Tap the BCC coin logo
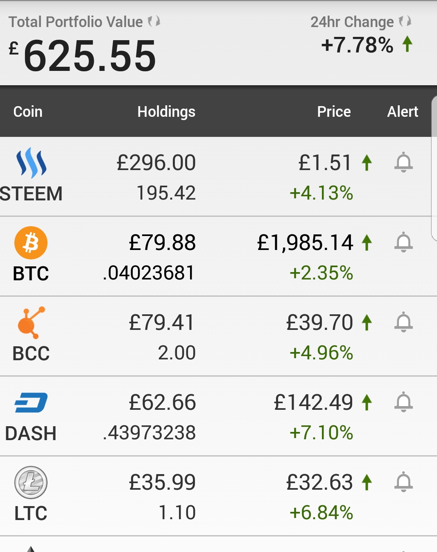Image resolution: width=437 pixels, height=552 pixels. point(31,323)
